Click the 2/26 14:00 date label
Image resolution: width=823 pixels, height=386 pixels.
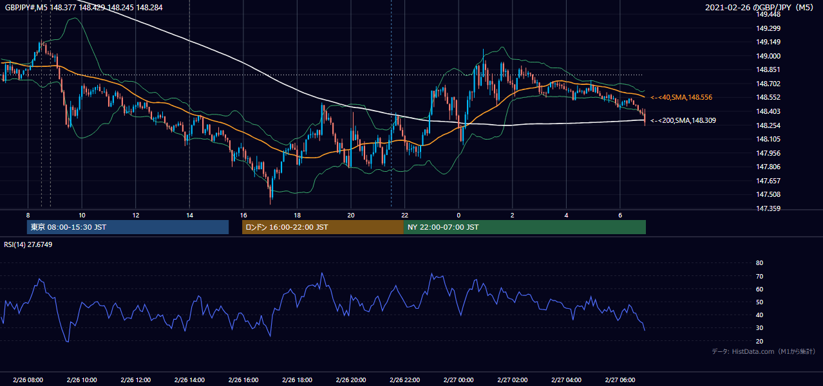[x=189, y=380]
